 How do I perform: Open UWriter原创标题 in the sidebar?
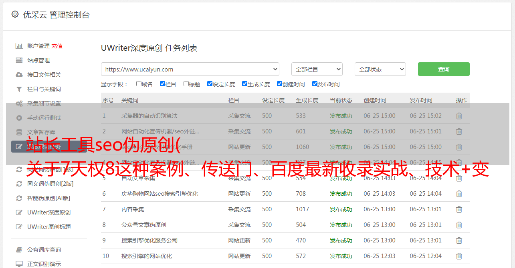pos(49,227)
